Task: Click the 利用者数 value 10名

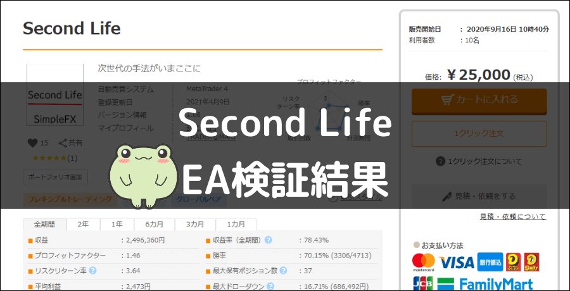Action: click(x=472, y=40)
